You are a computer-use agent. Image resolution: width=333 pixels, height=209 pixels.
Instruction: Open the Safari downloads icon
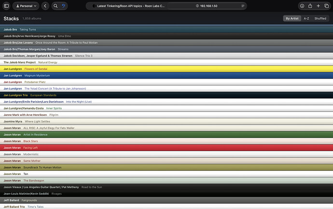coord(302,6)
